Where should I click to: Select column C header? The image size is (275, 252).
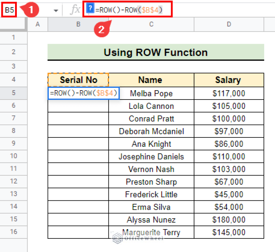click(x=151, y=24)
